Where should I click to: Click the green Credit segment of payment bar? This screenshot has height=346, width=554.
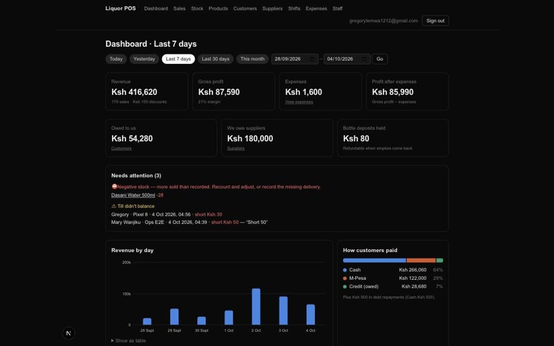pos(440,260)
